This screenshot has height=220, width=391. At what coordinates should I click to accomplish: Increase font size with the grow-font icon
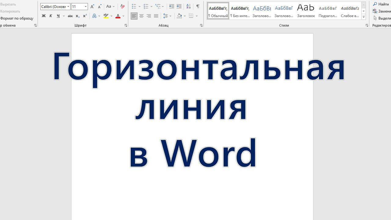point(92,6)
